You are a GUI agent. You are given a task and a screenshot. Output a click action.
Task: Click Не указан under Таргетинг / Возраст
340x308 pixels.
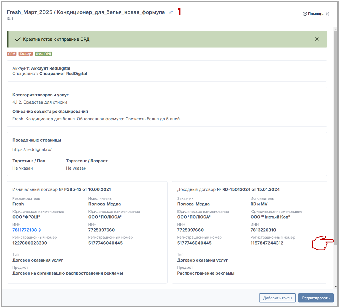pos(76,168)
